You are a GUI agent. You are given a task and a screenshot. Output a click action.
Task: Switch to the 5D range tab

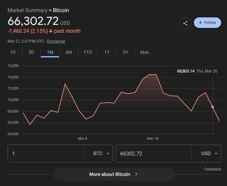pyautogui.click(x=31, y=52)
